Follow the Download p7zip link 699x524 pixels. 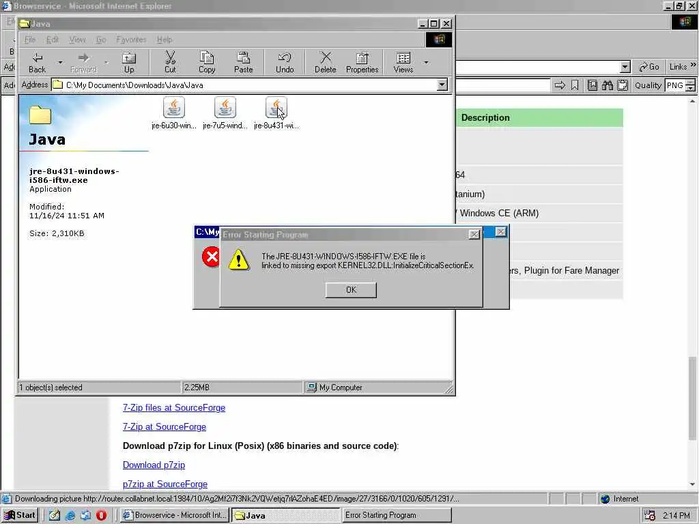pyautogui.click(x=154, y=465)
